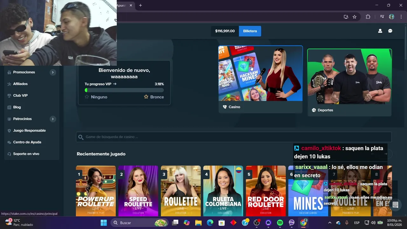Screen dimensions: 407x229
Task: Go to Club VIP
Action: [x=20, y=95]
